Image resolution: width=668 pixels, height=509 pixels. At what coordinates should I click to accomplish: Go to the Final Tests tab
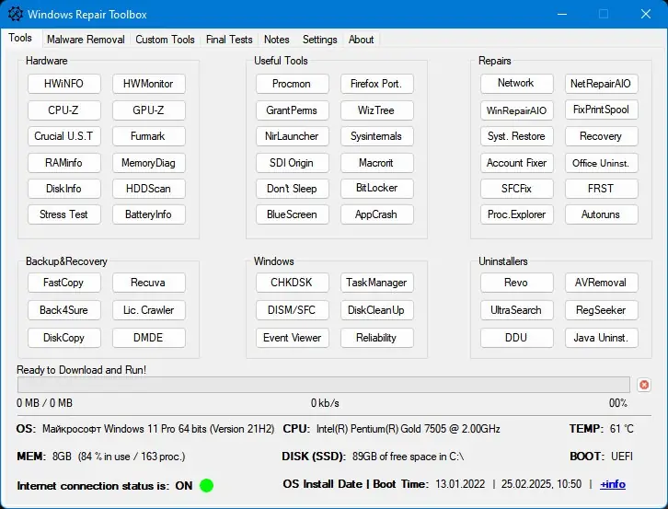coord(229,40)
